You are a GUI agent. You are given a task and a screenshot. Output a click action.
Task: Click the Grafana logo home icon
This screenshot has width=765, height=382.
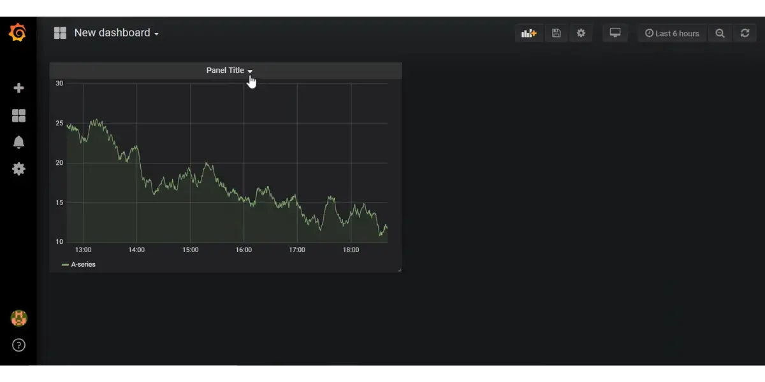(x=18, y=33)
